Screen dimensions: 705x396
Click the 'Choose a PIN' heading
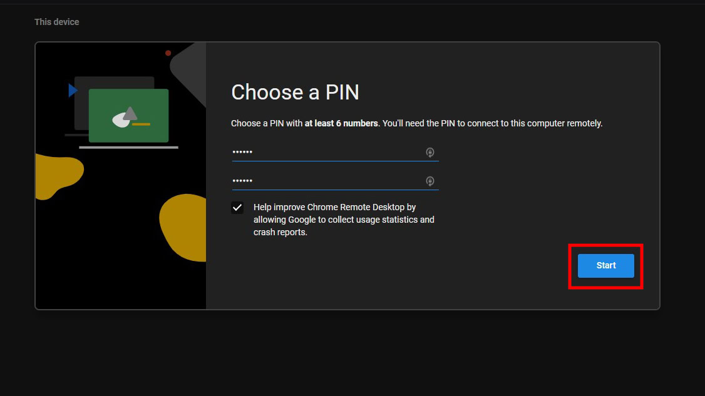(295, 92)
